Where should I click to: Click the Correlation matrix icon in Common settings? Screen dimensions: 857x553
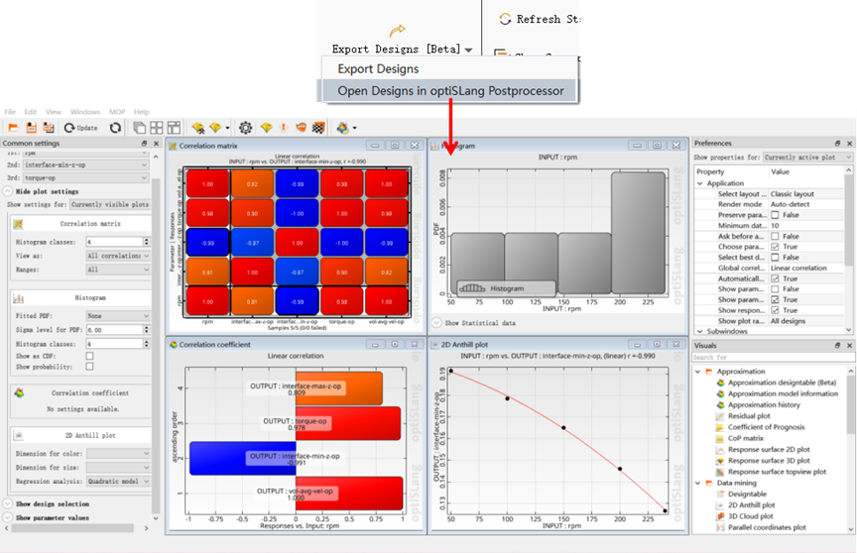pyautogui.click(x=18, y=224)
